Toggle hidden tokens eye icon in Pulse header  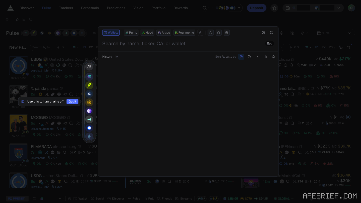coord(292,33)
